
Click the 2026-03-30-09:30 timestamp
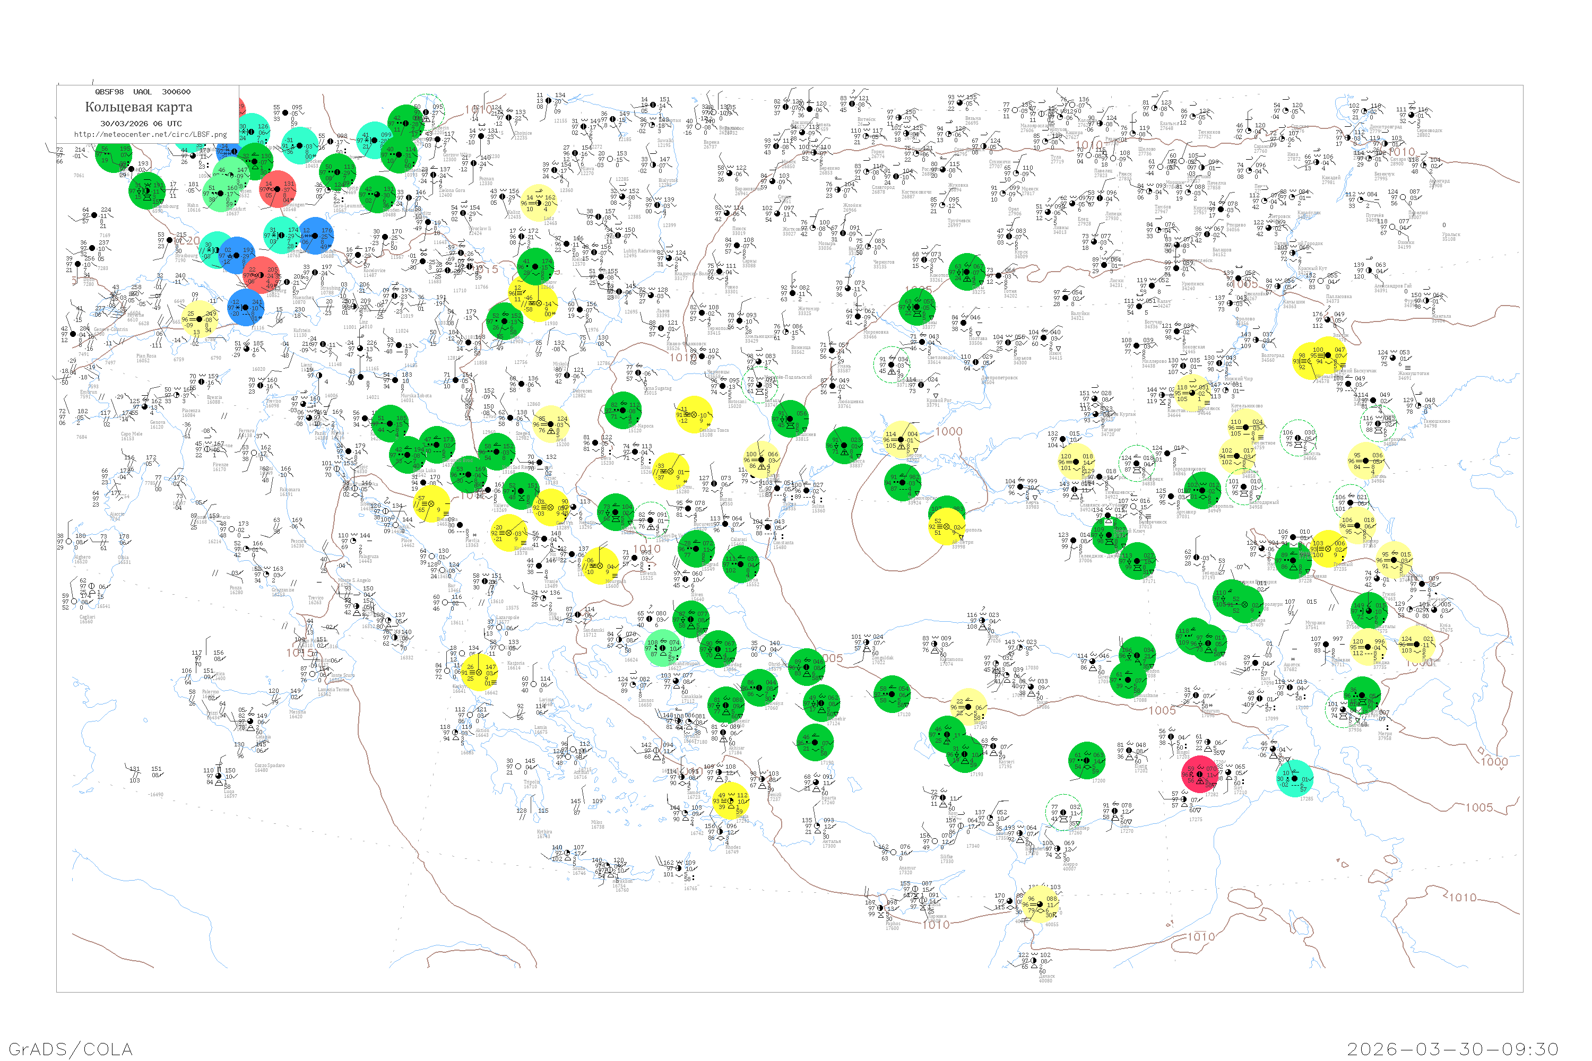1452,1049
